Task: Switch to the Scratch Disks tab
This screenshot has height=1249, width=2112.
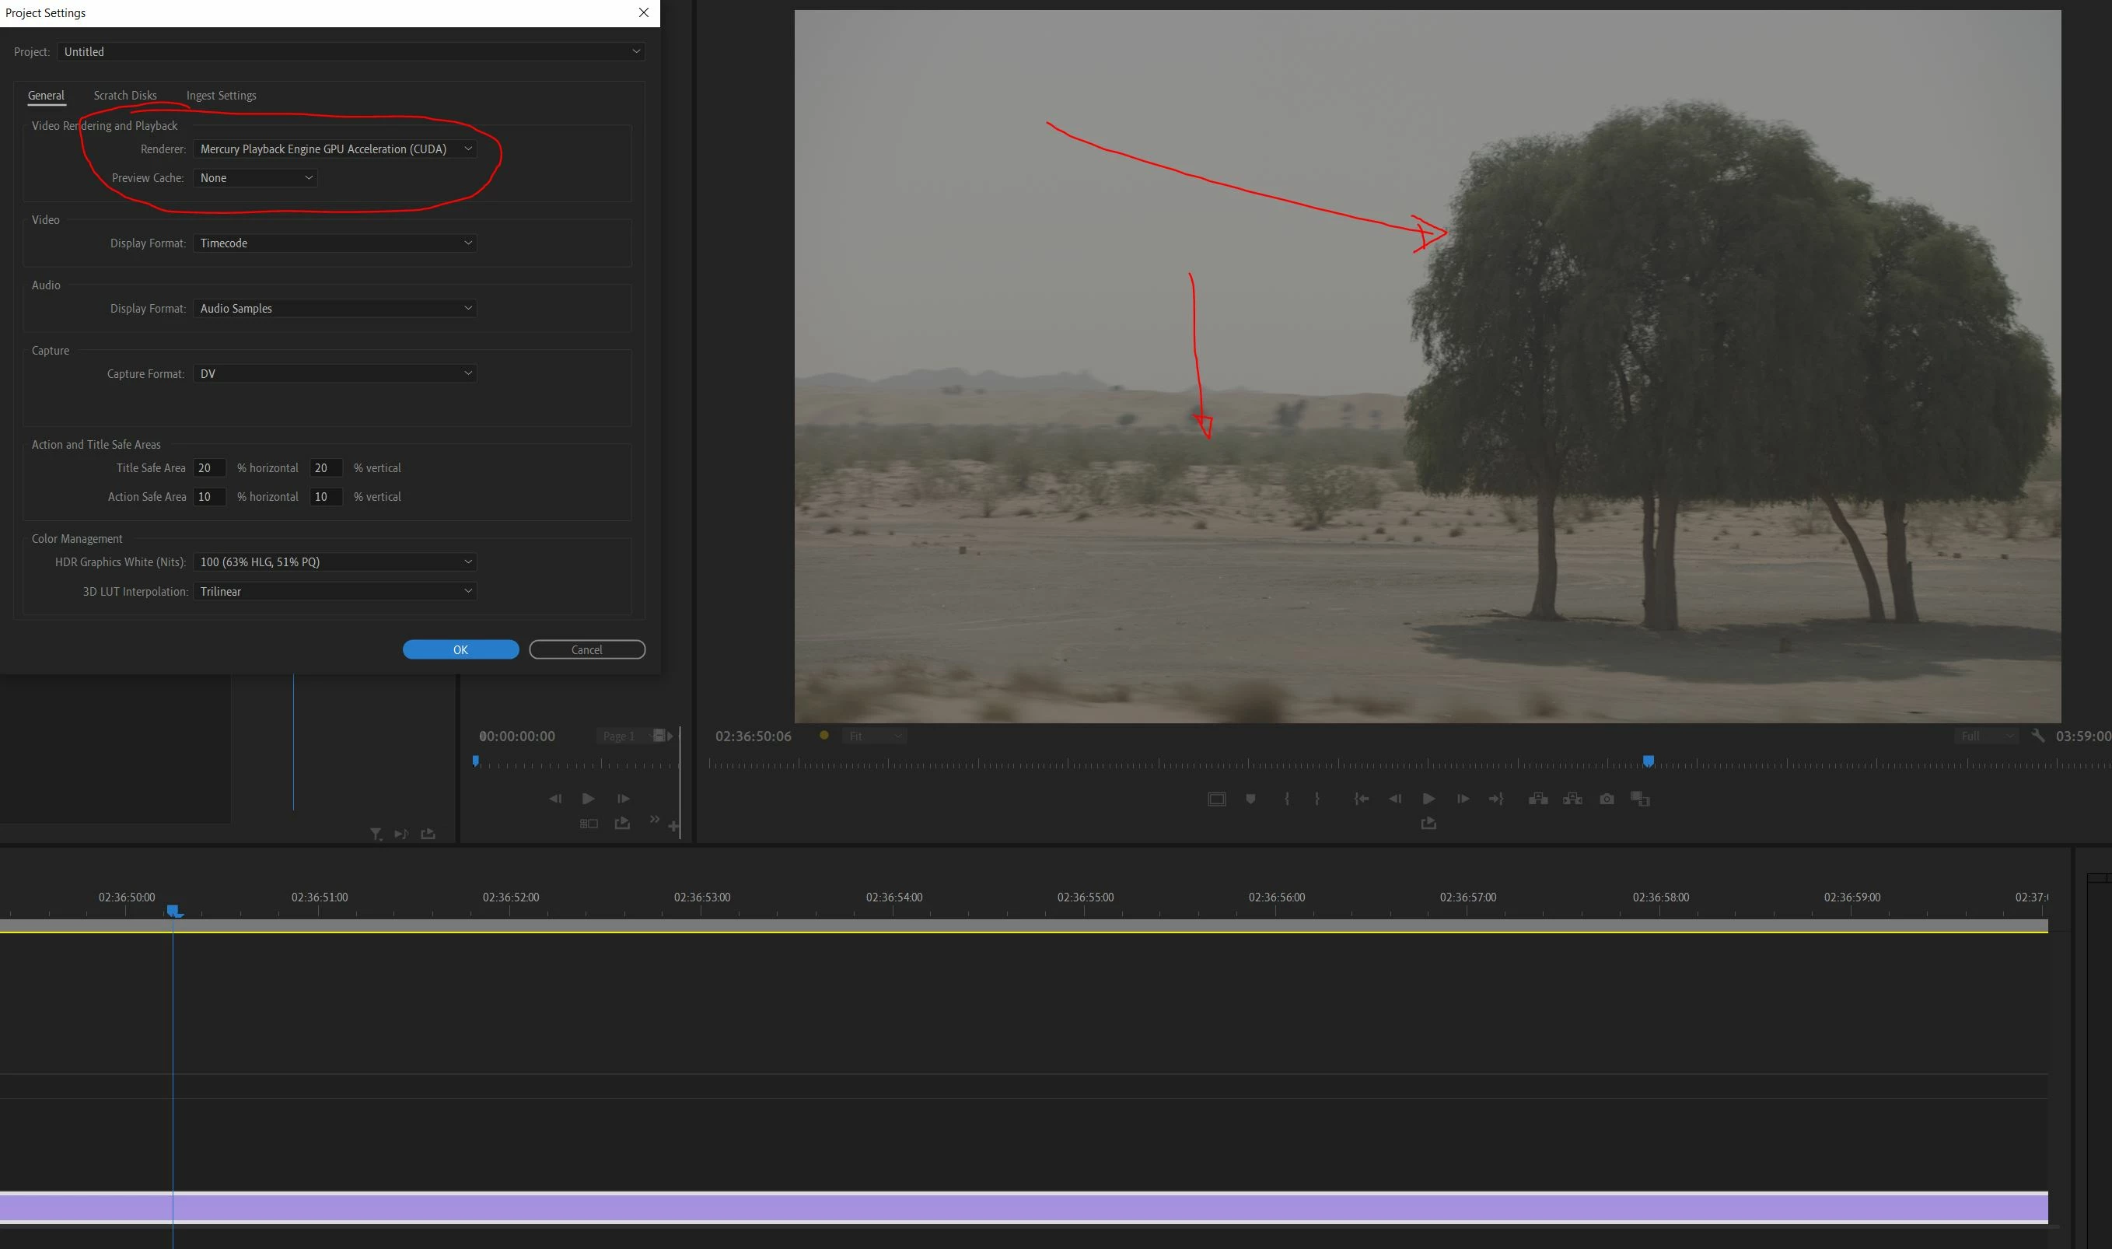Action: (124, 95)
